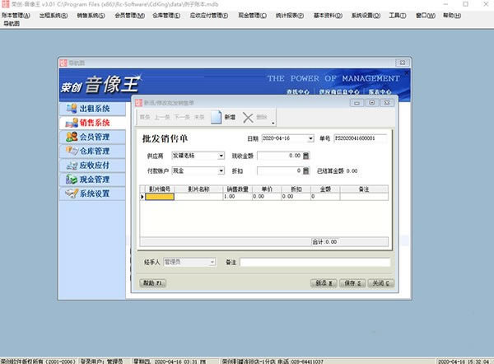The width and height of the screenshot is (494, 364).
Task: Click the 备注 remarks input field
Action: coord(315,262)
